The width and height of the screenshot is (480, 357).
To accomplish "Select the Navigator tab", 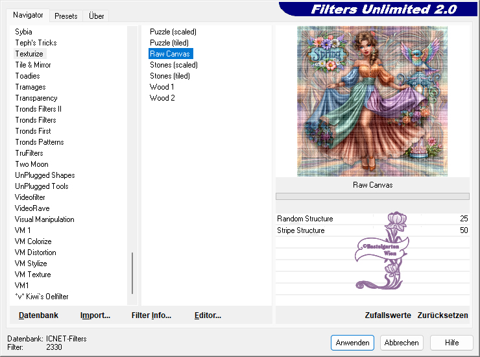I will tap(29, 15).
